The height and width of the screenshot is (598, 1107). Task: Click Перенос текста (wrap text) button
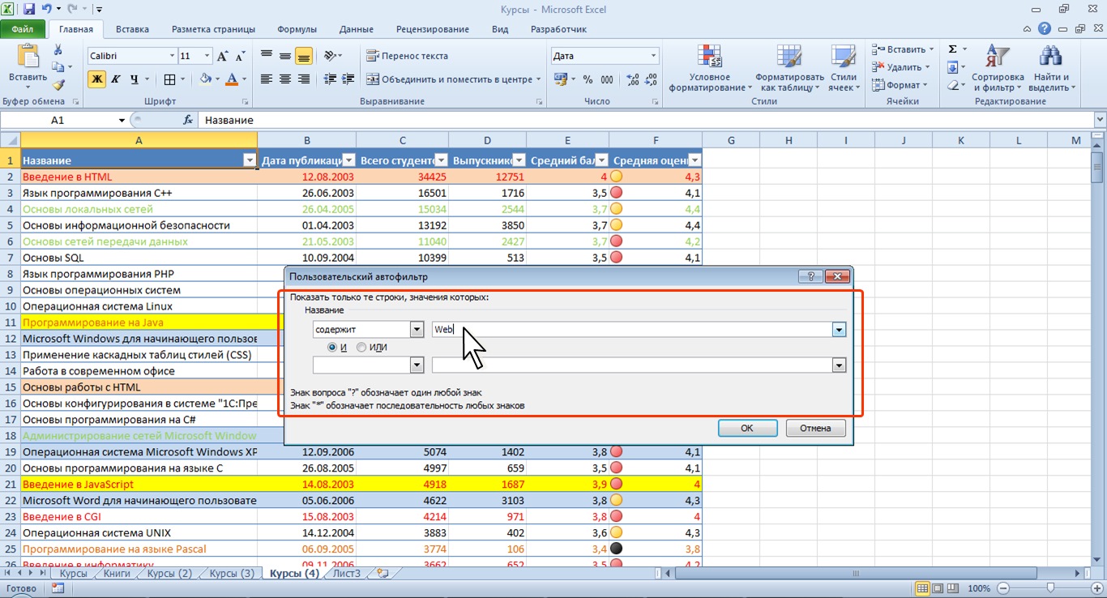tap(407, 56)
